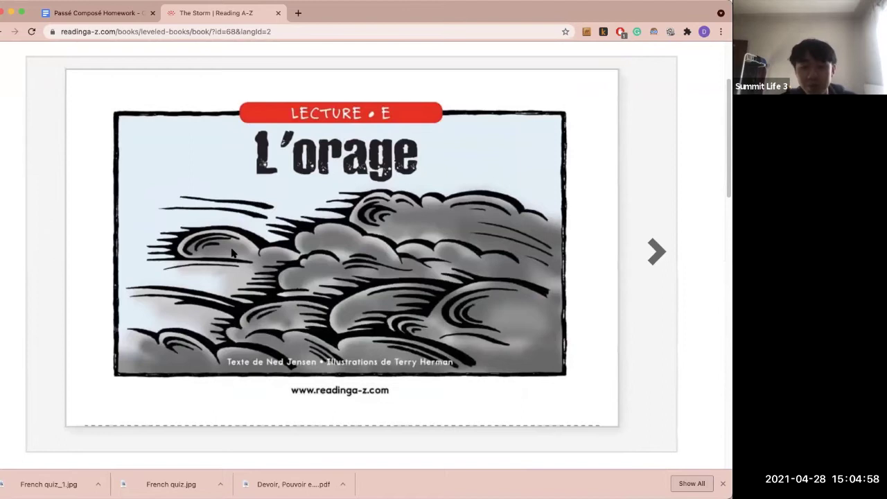Go to next page of L'orage book
This screenshot has height=499, width=887.
click(656, 252)
